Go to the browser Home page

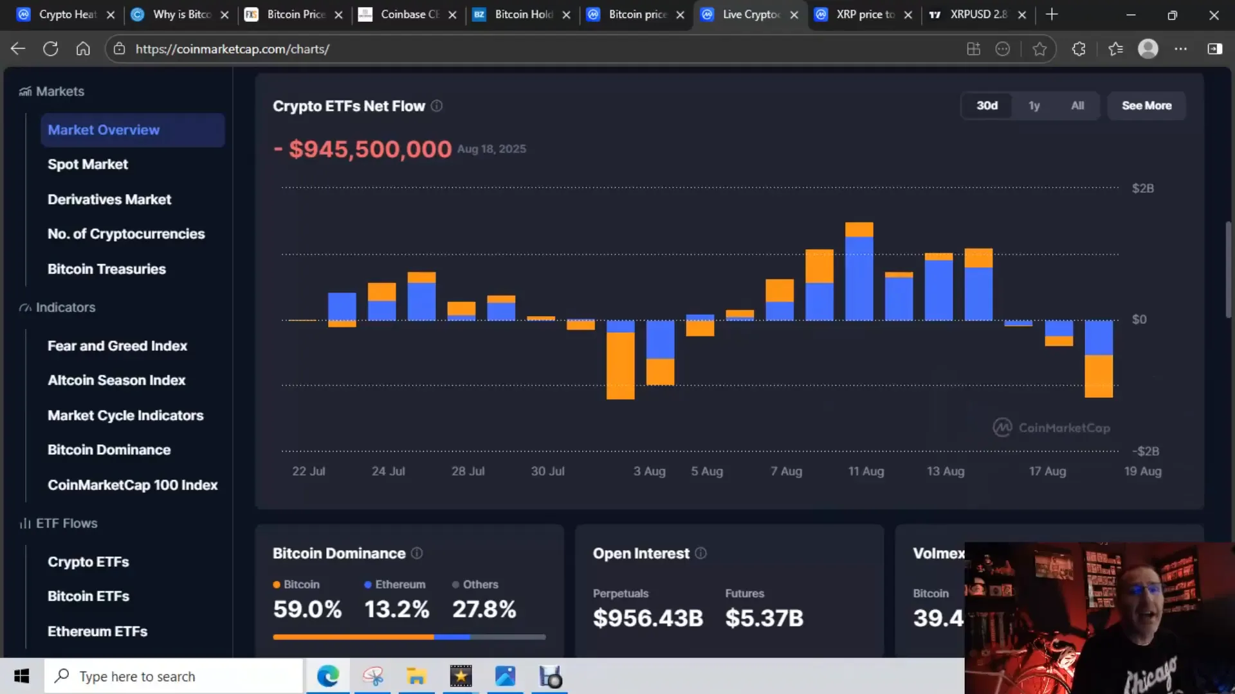tap(83, 49)
